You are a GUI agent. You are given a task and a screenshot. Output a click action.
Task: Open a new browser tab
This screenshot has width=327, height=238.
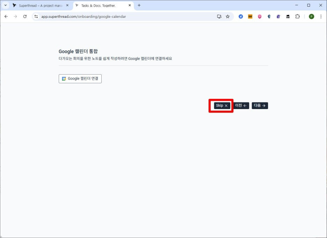click(139, 6)
